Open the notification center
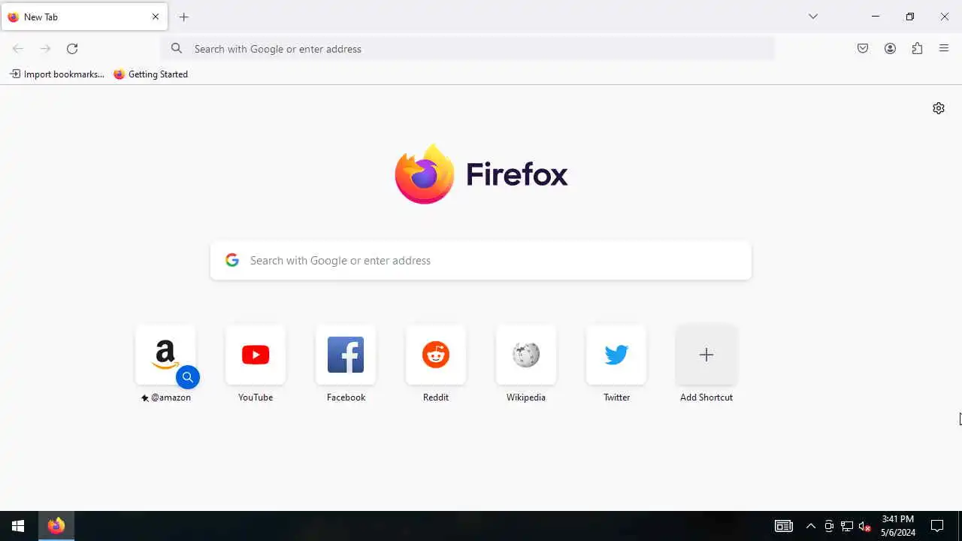The image size is (962, 541). 937,526
